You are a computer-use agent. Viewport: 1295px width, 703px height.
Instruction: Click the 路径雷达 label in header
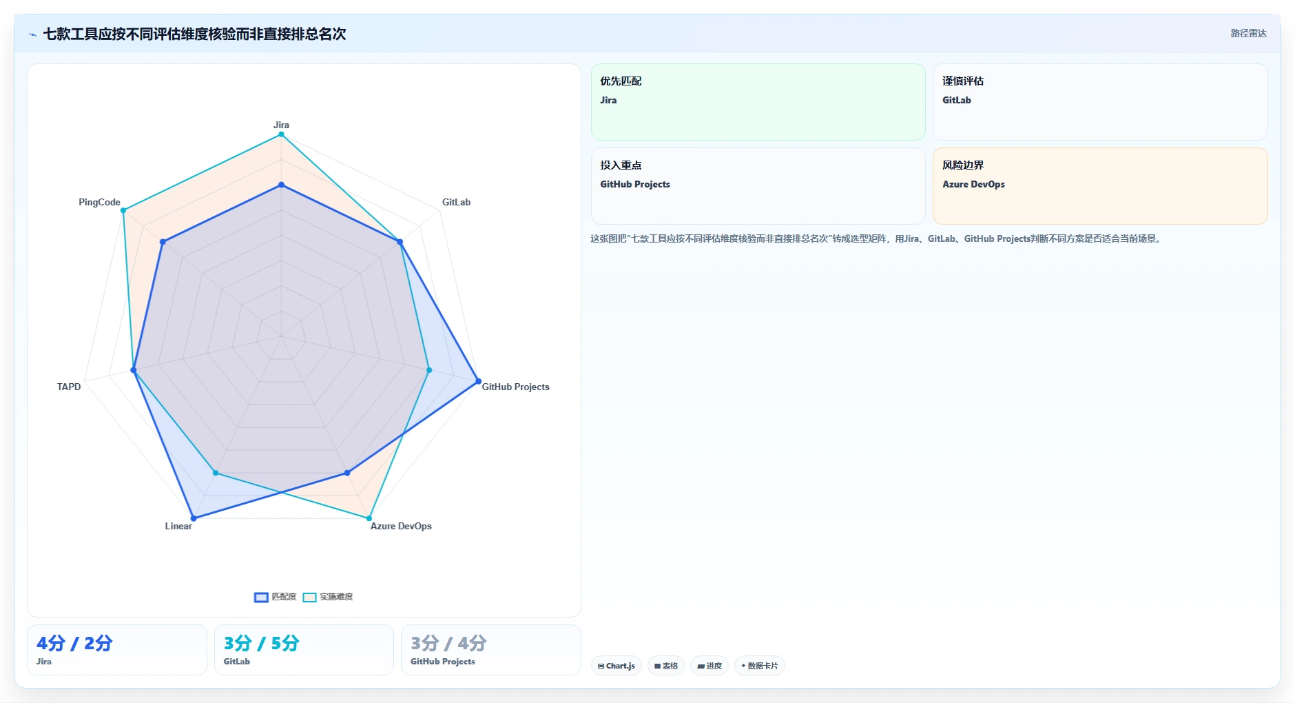1249,33
